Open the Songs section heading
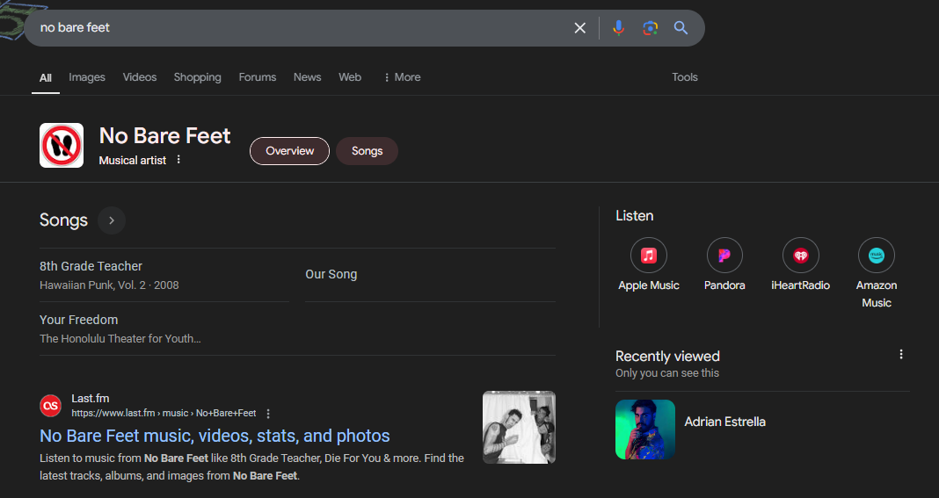The height and width of the screenshot is (498, 939). point(63,220)
